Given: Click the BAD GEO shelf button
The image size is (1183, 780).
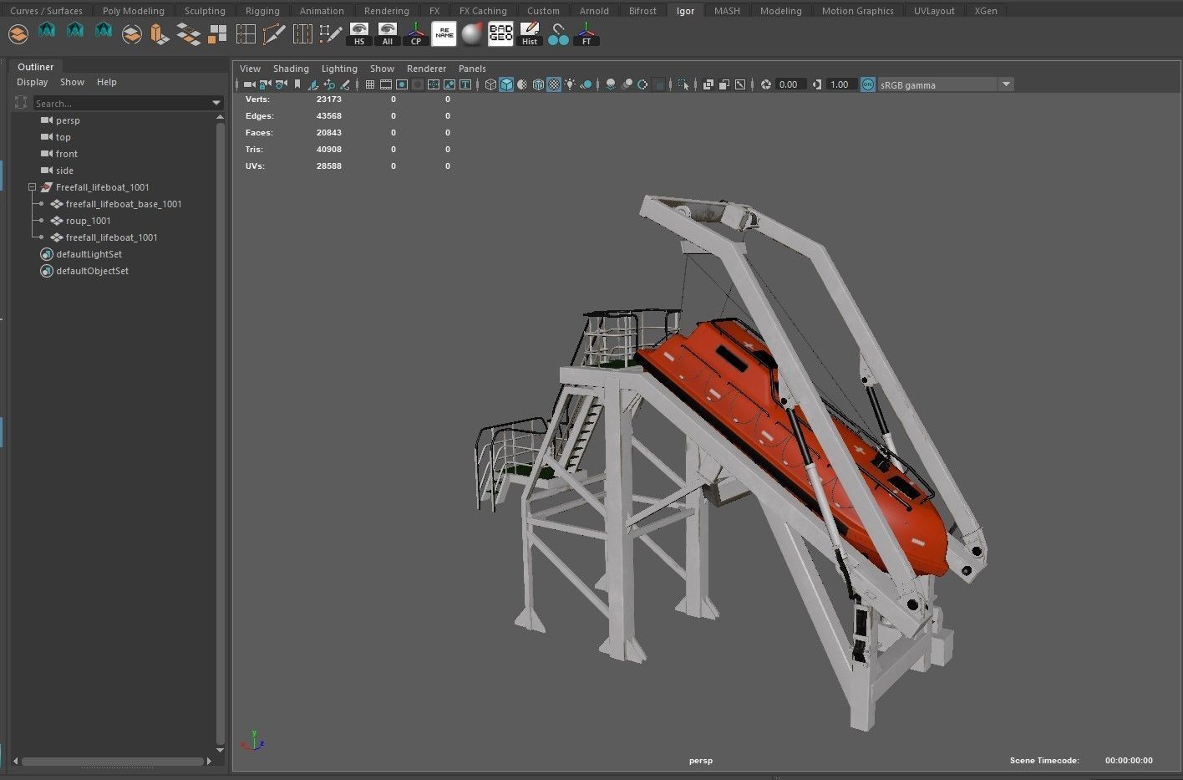Looking at the screenshot, I should coord(500,34).
